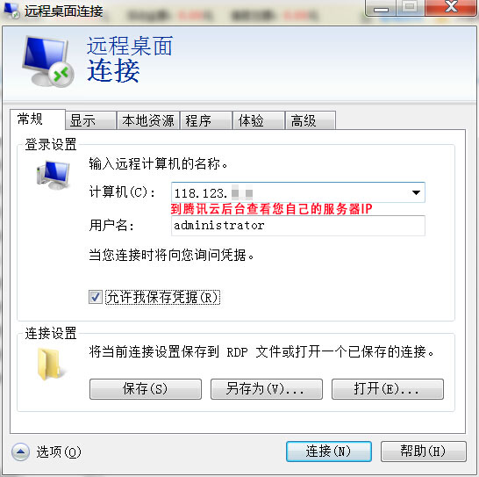Expand the 计算机 address dropdown arrow
This screenshot has width=479, height=477.
click(x=416, y=192)
